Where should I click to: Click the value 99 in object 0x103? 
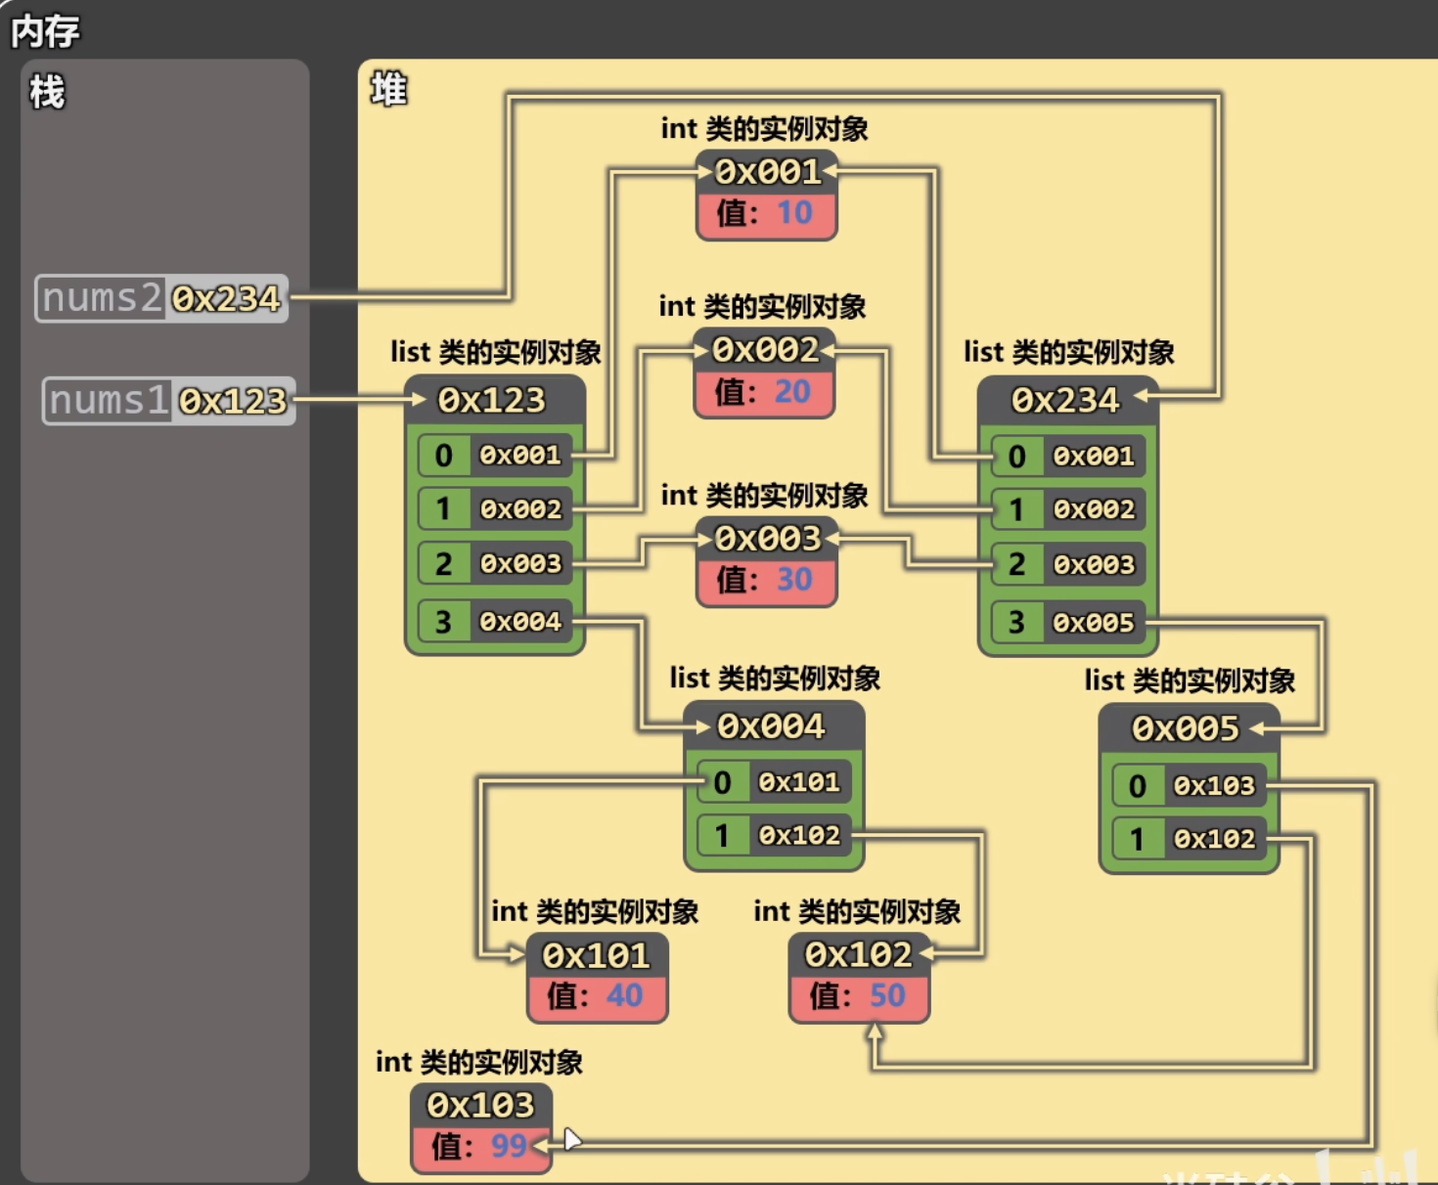point(509,1145)
